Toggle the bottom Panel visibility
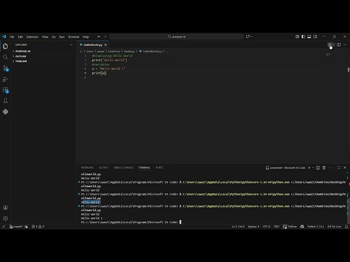This screenshot has height=262, width=350. 309,37
